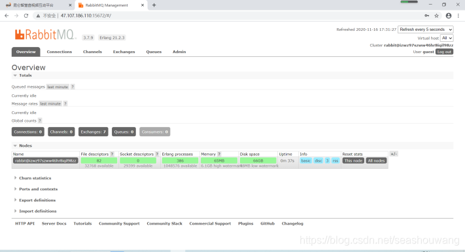
Task: Click the not-secure warning icon
Action: pyautogui.click(x=38, y=16)
